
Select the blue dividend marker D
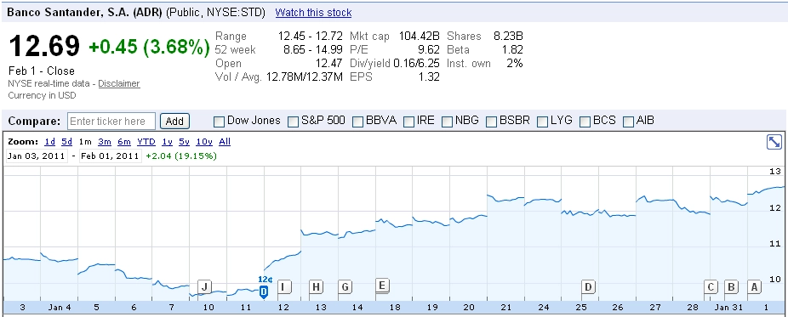(264, 291)
